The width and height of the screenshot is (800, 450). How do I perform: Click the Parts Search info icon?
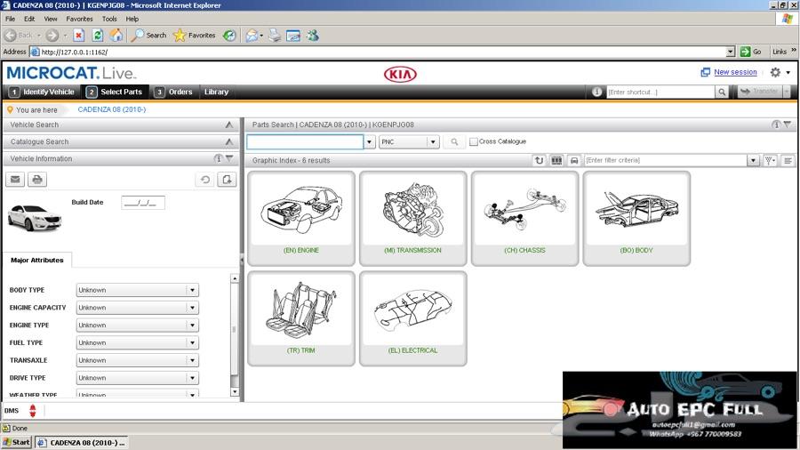click(x=776, y=125)
